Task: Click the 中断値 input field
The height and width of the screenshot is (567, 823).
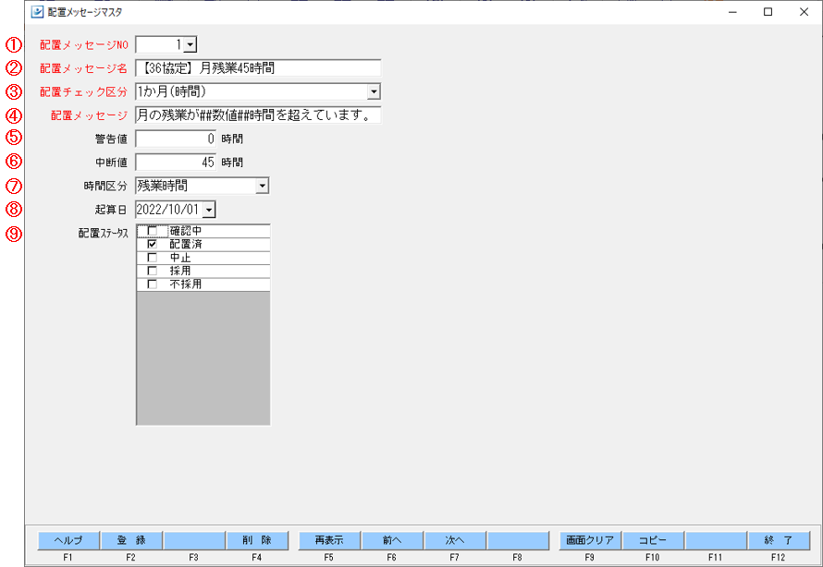Action: click(x=176, y=163)
